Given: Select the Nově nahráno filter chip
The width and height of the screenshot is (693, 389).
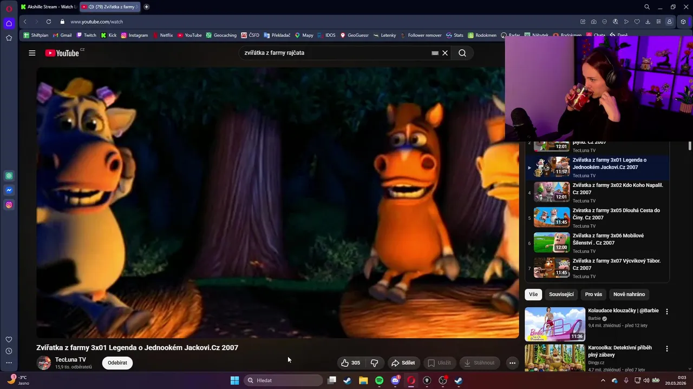Looking at the screenshot, I should click(x=629, y=294).
